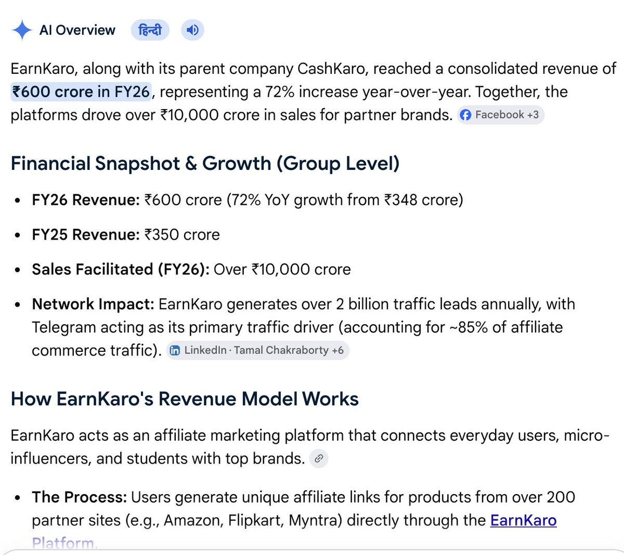Open the EarnKaro Platform hyperlink
624x555 pixels.
(x=523, y=520)
